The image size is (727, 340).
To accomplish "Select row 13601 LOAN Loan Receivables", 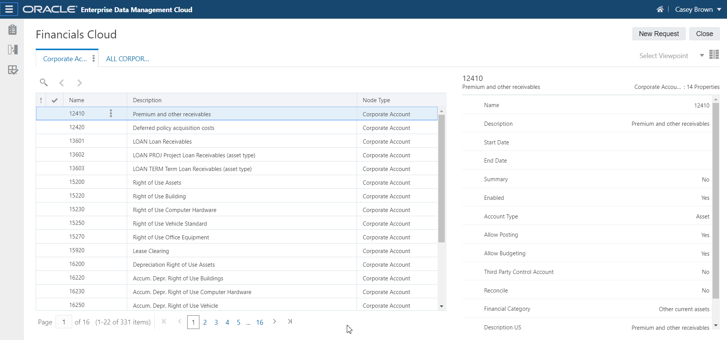I will [237, 141].
